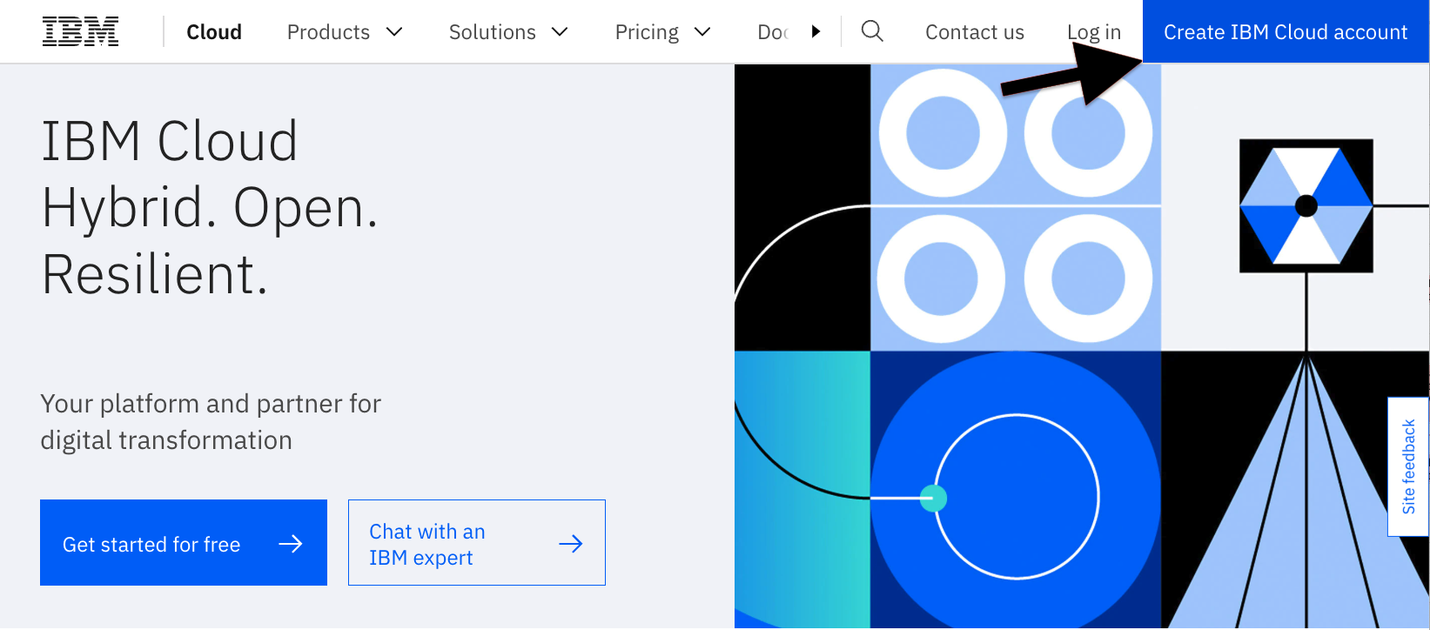Expand the Solutions dropdown menu
1430x630 pixels.
pos(508,32)
